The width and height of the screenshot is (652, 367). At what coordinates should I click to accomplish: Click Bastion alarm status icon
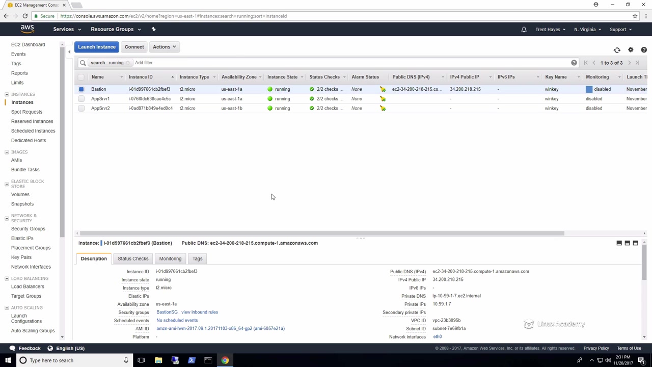383,89
